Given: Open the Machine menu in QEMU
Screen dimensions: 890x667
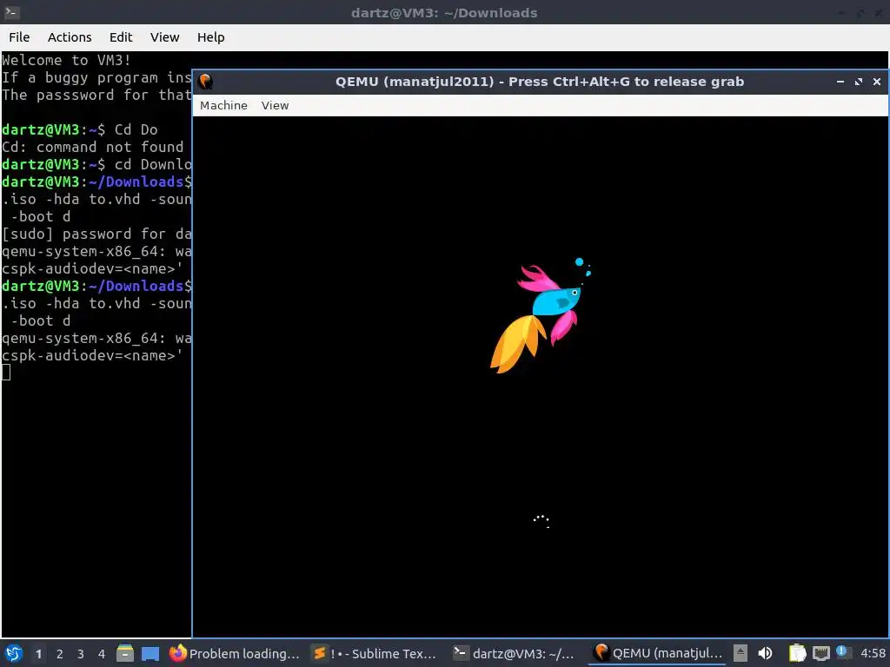Looking at the screenshot, I should pyautogui.click(x=223, y=105).
